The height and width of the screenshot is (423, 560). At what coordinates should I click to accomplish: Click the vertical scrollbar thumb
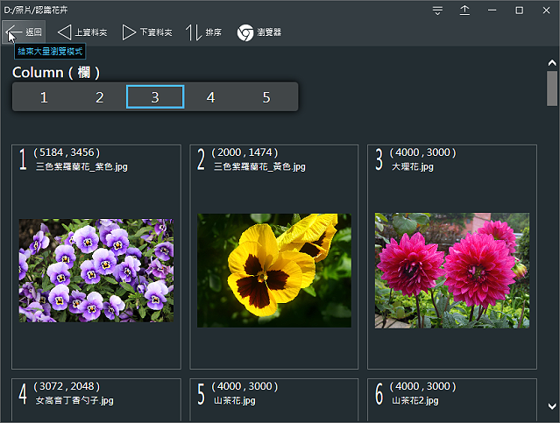coord(552,88)
